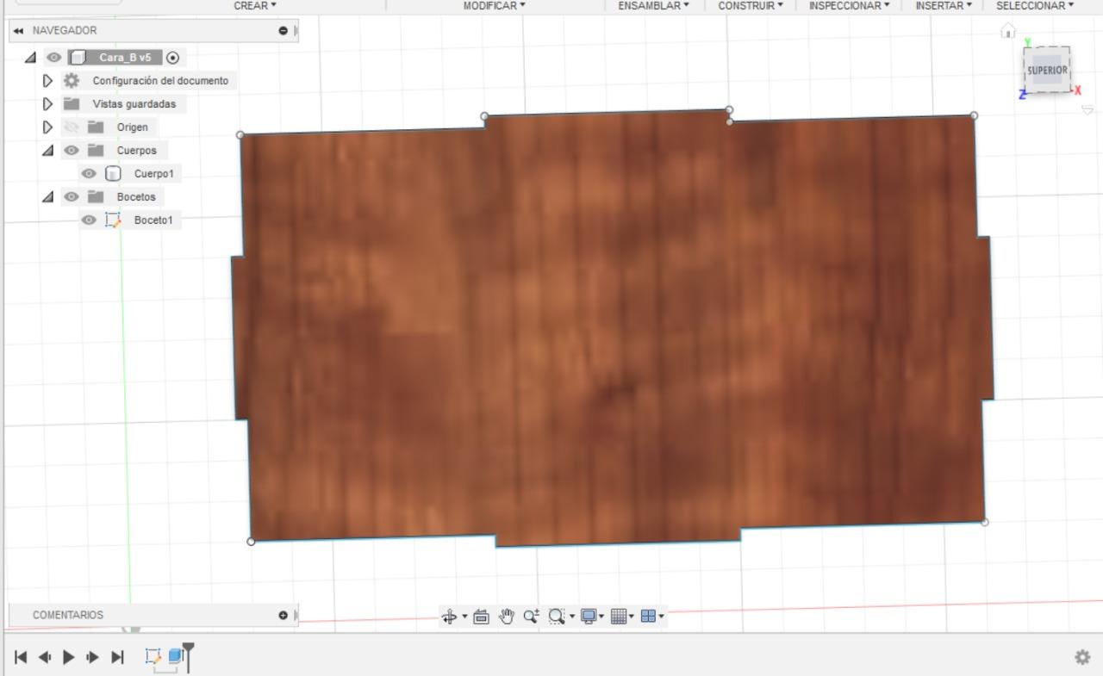Expand the Origen folder
Viewport: 1103px width, 676px height.
[x=48, y=127]
